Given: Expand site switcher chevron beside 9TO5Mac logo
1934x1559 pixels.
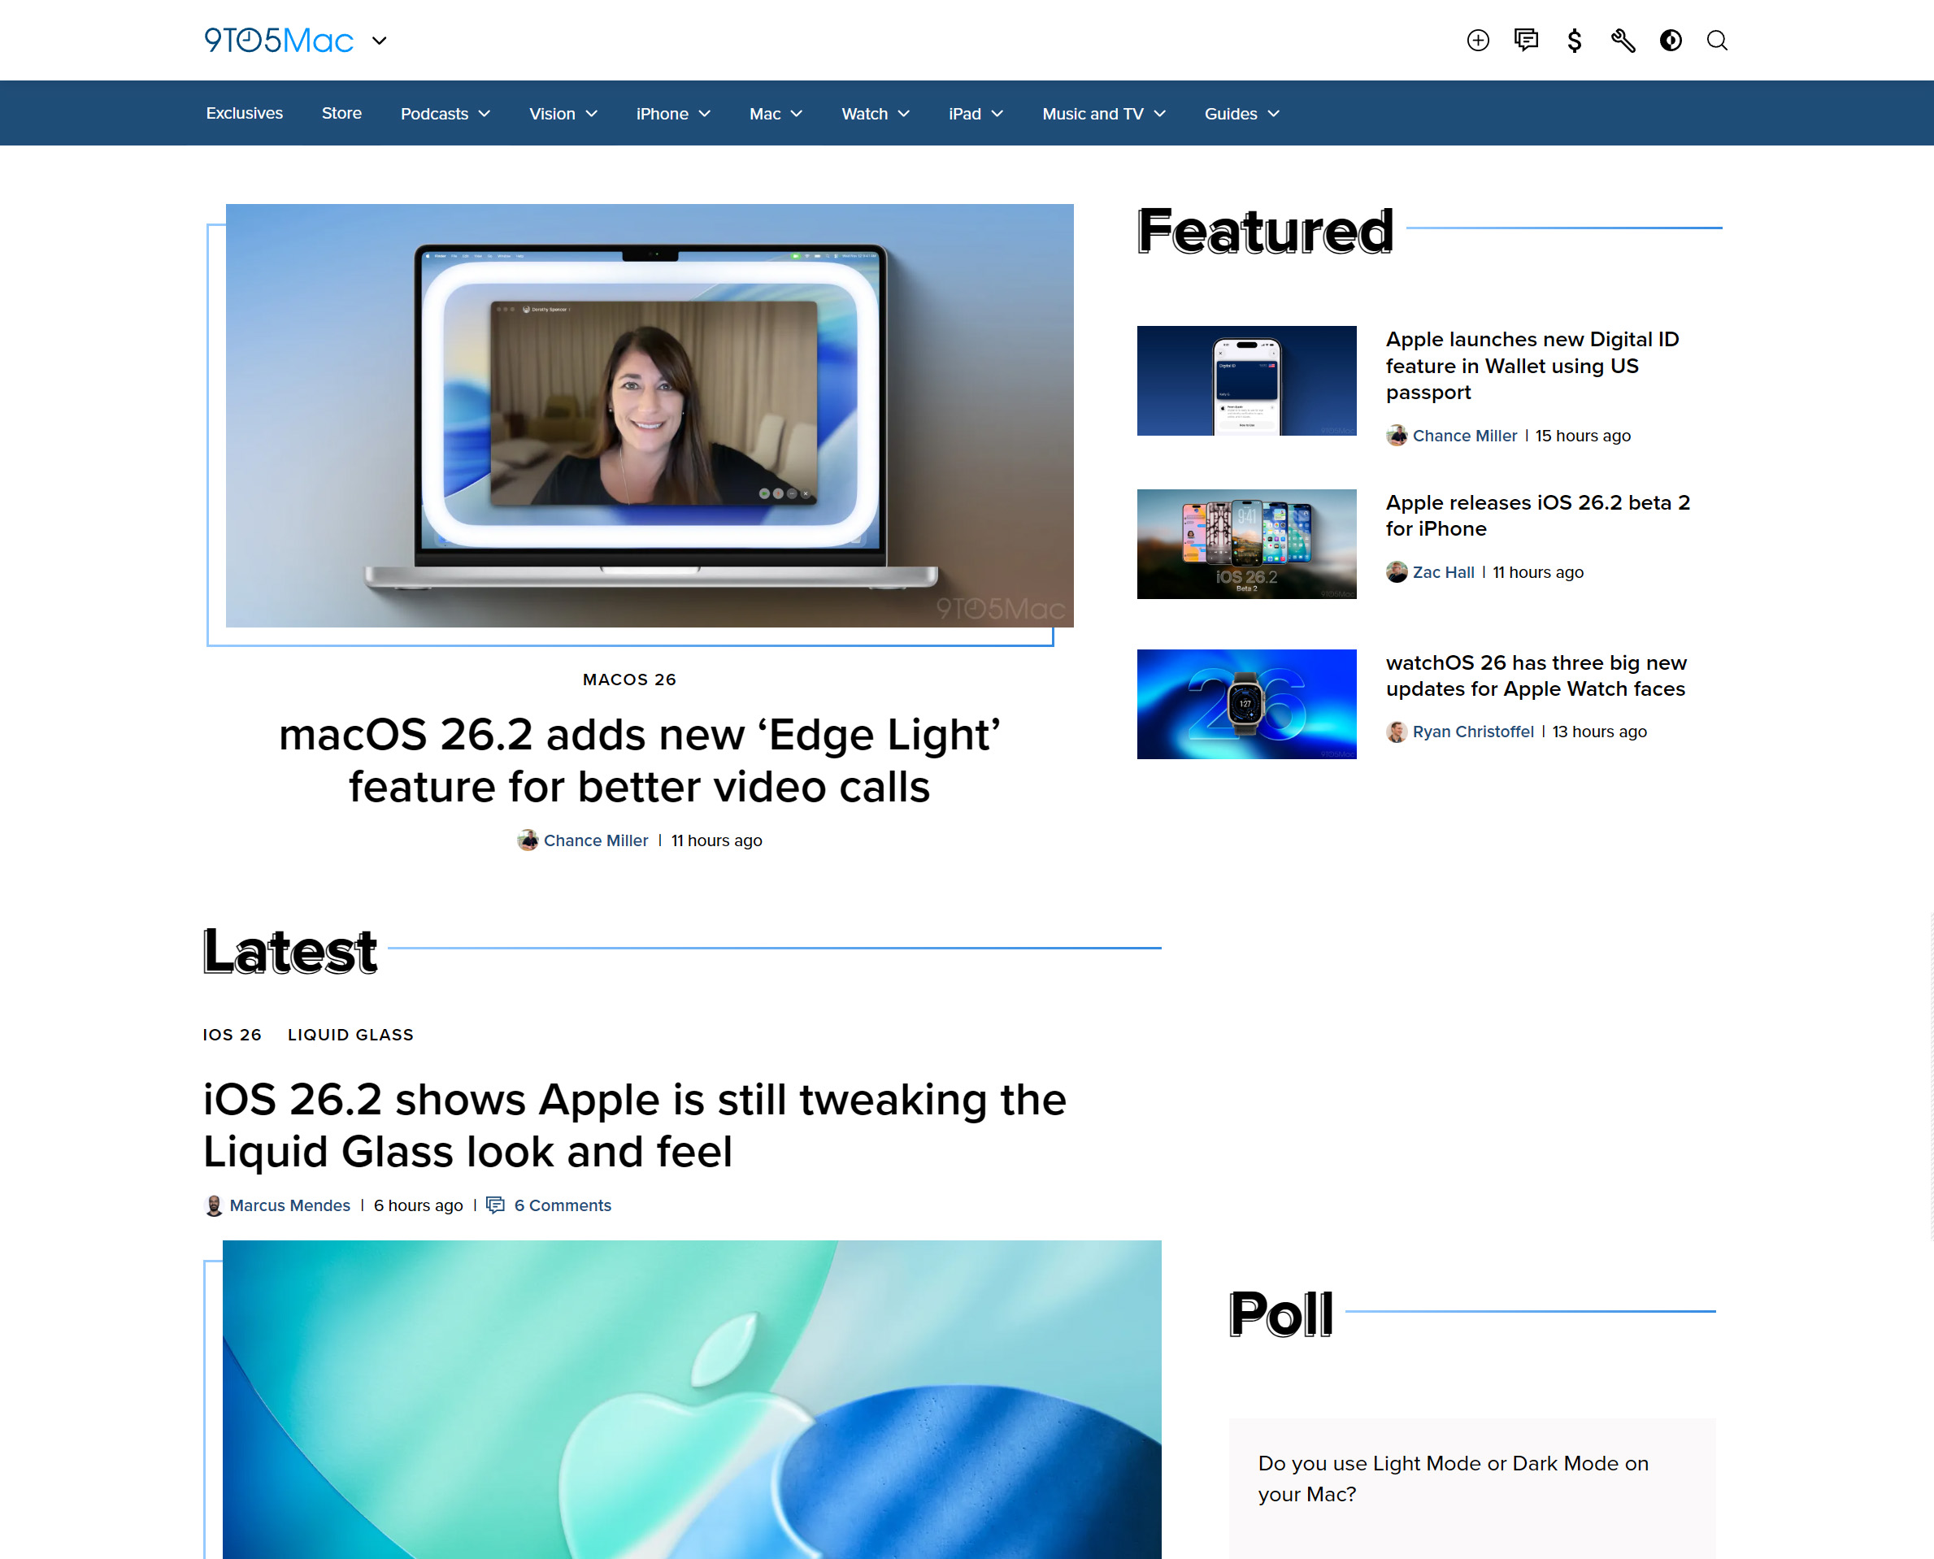Looking at the screenshot, I should click(379, 41).
